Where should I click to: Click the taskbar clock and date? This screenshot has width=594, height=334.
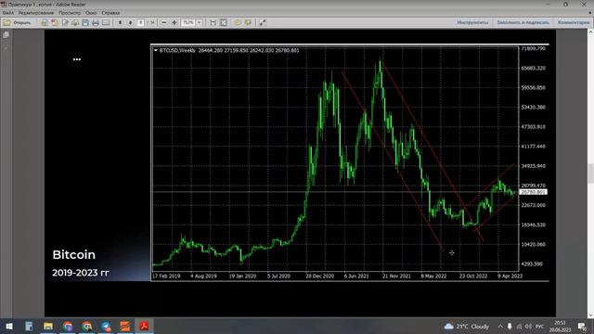coord(560,327)
